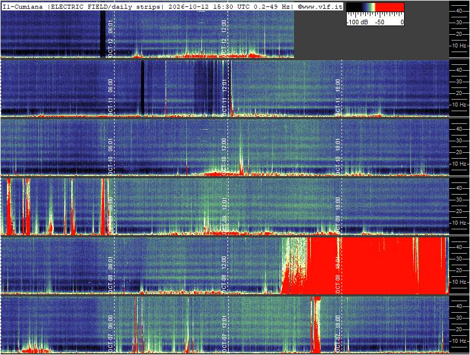Image resolution: width=470 pixels, height=355 pixels.
Task: Select the OCT-08 12:00 time marker
Action: [x=224, y=275]
